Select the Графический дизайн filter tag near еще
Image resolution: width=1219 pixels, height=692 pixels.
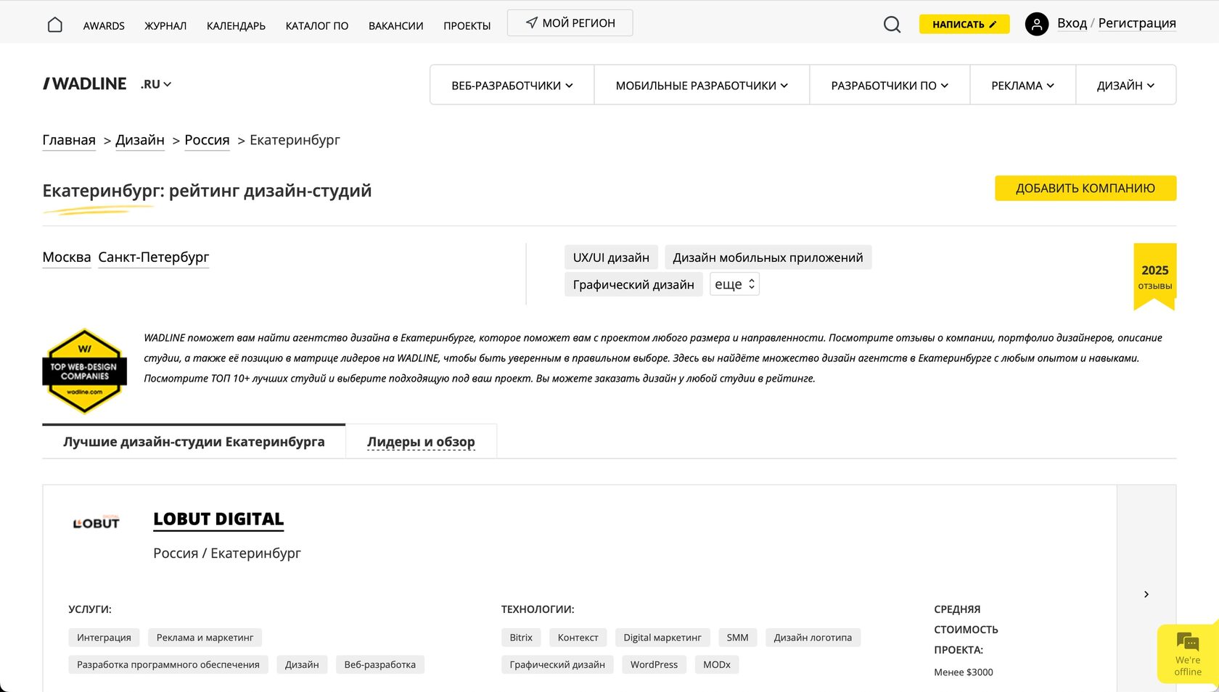(x=633, y=284)
